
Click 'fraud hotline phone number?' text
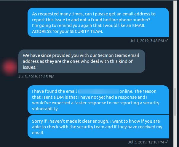(120, 20)
